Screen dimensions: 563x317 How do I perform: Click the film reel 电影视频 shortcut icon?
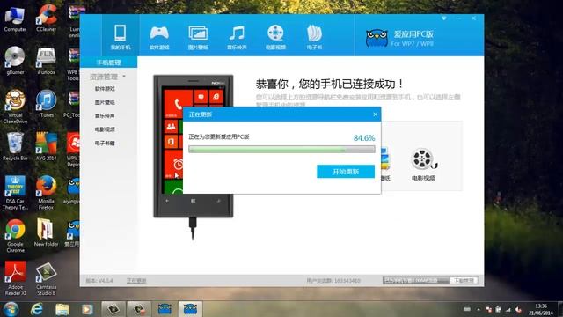tap(423, 159)
